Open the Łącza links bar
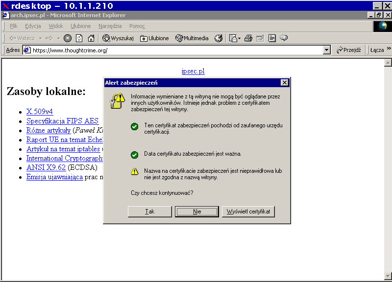392x282 pixels. click(x=377, y=50)
